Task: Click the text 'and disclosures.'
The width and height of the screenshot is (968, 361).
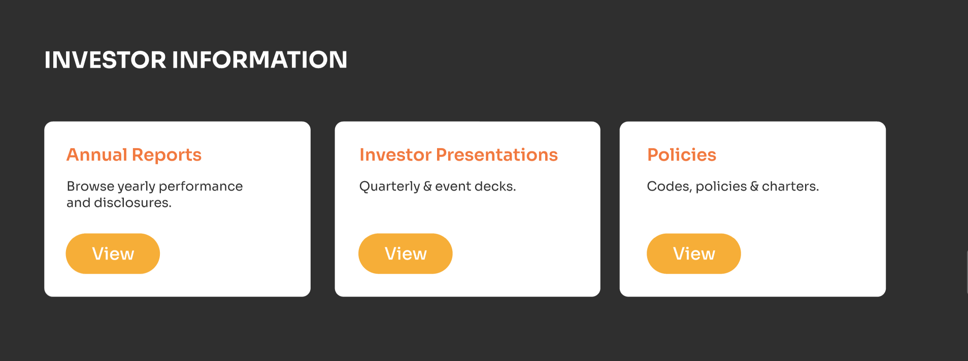Action: [x=119, y=203]
